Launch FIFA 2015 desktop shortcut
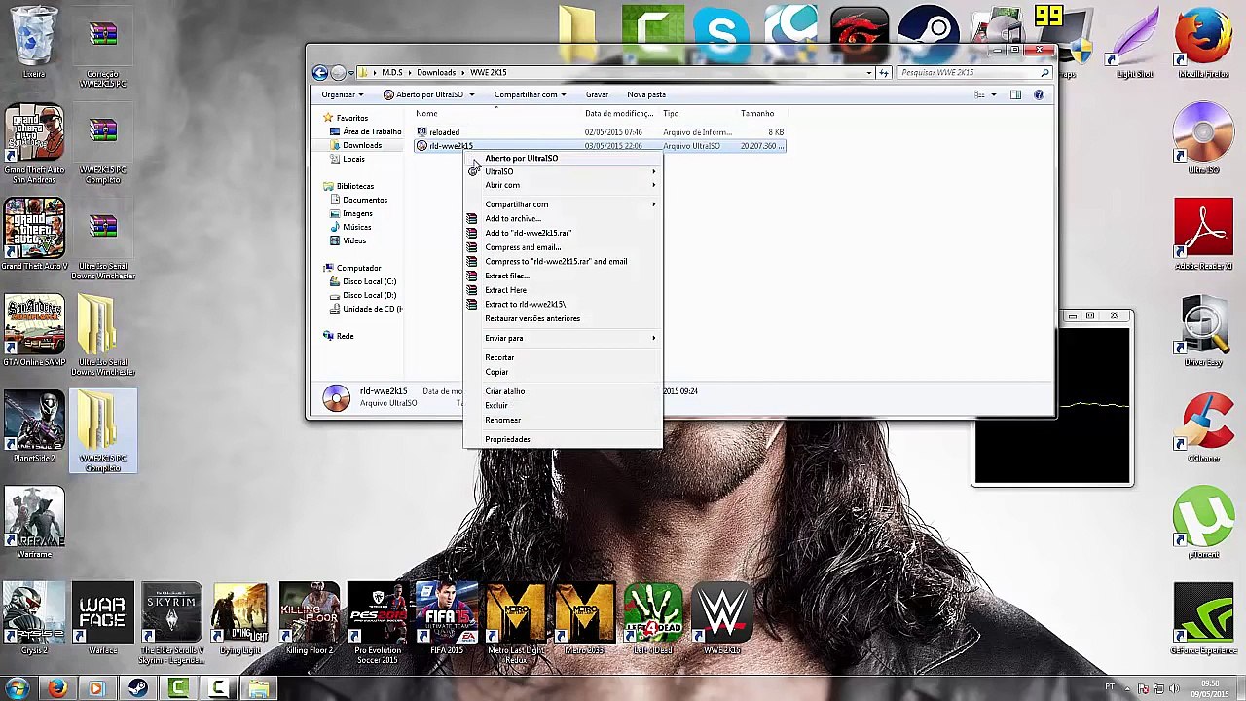This screenshot has width=1246, height=701. point(447,619)
